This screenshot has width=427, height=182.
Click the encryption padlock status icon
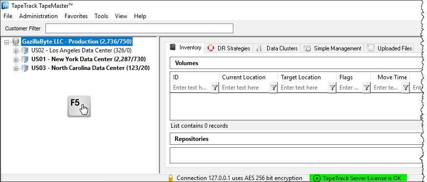pyautogui.click(x=171, y=178)
